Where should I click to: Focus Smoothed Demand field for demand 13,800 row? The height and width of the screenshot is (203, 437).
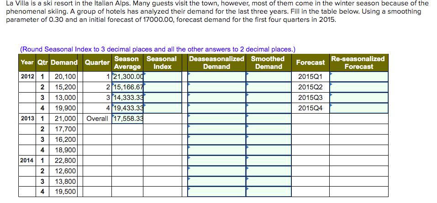tap(269, 182)
